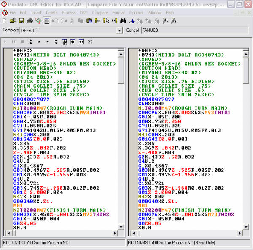This screenshot has height=250, width=253.
Task: Click the scissors Cut icon
Action: click(x=72, y=21)
